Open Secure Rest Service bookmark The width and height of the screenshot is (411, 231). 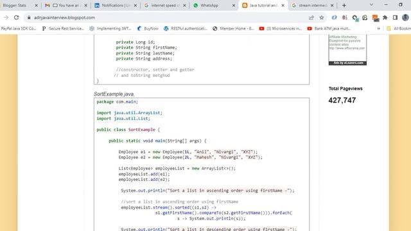[x=63, y=28]
